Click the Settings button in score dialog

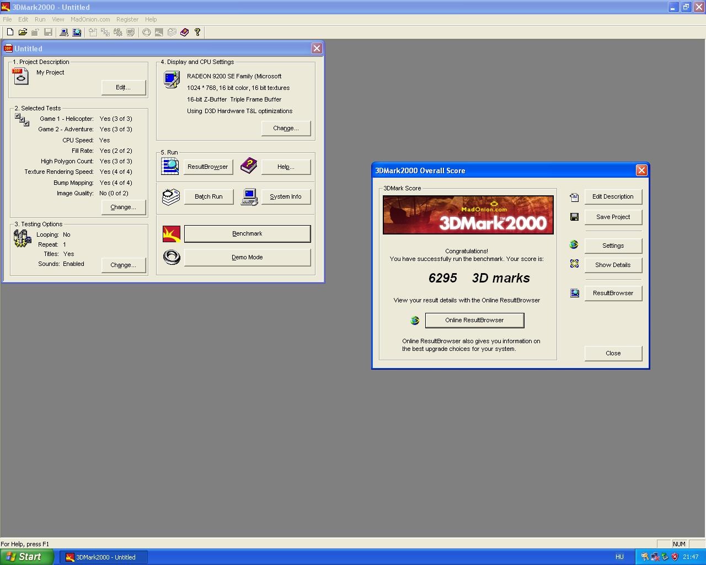click(613, 246)
